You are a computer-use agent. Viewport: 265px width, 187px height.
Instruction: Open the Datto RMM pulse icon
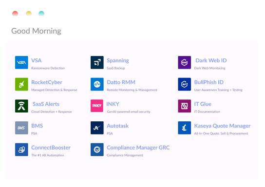[97, 84]
